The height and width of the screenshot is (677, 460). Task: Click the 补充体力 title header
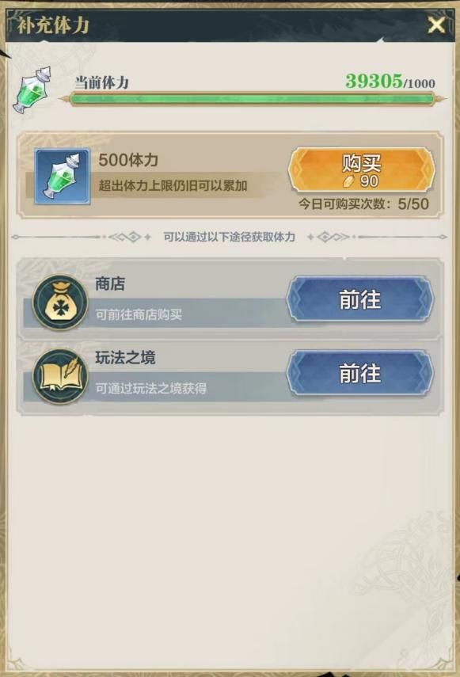click(54, 25)
